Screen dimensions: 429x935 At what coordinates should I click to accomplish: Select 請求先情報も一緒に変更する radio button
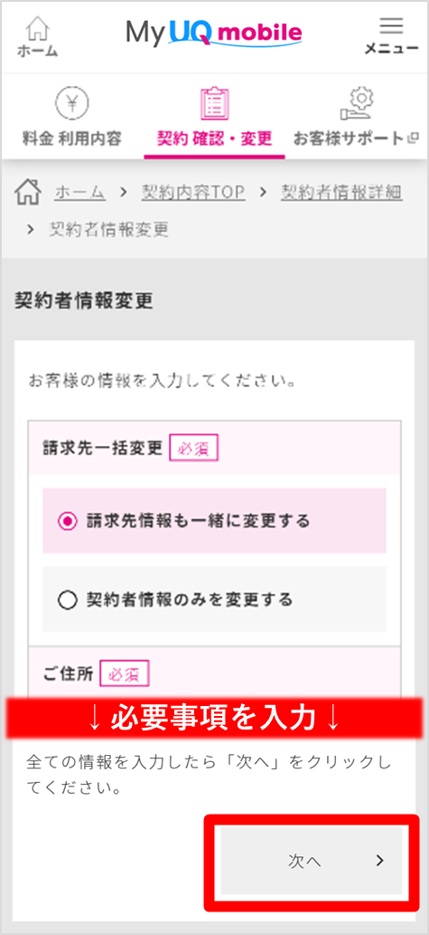(68, 521)
